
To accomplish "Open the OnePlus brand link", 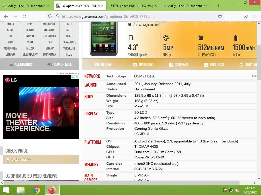I will coord(30,36).
